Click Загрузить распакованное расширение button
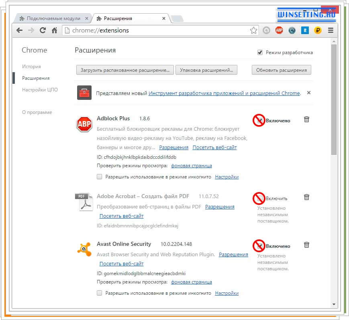 point(125,70)
